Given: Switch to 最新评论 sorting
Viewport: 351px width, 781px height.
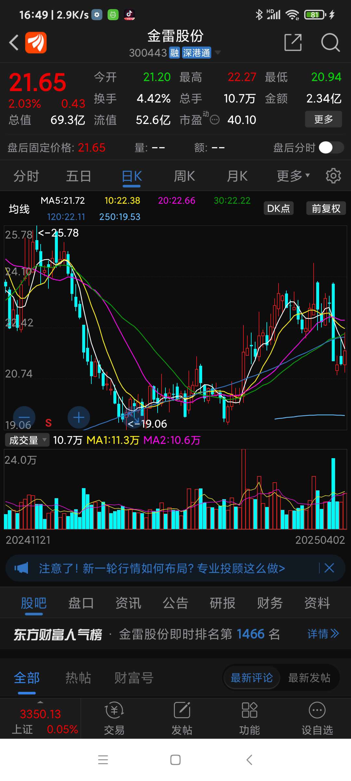Looking at the screenshot, I should tap(252, 678).
